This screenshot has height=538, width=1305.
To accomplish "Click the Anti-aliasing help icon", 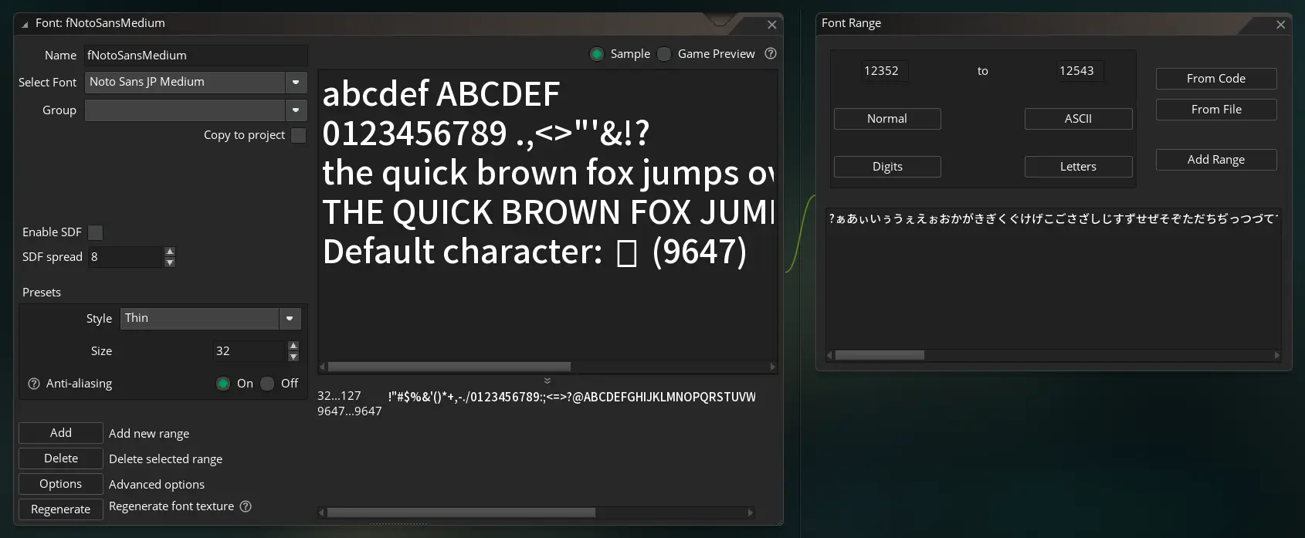I will [x=34, y=384].
